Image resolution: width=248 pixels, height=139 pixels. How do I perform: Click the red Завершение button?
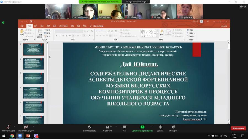[x=238, y=128]
